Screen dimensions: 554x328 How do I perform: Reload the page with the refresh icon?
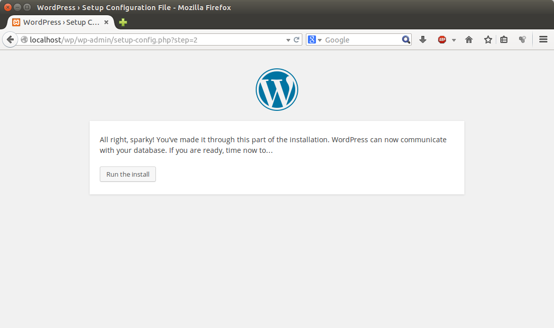click(297, 39)
